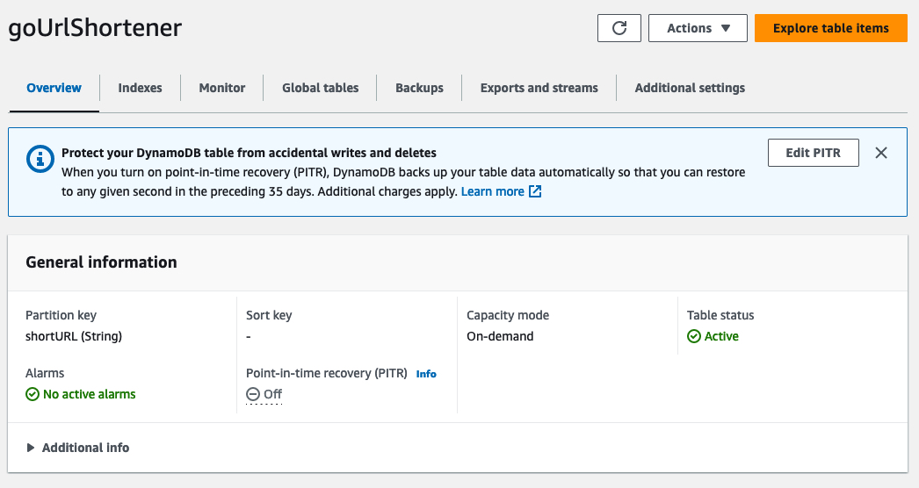Click the On-demand capacity mode value

pos(500,336)
